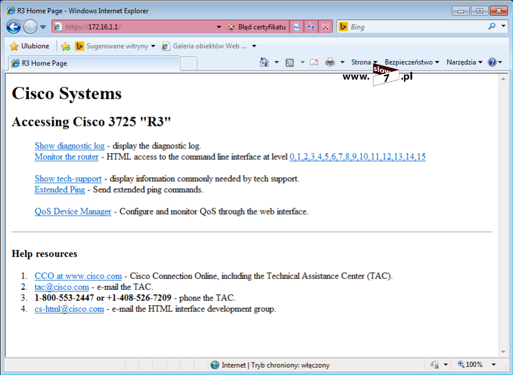The width and height of the screenshot is (513, 375).
Task: Click the Home icon in command bar
Action: (264, 62)
